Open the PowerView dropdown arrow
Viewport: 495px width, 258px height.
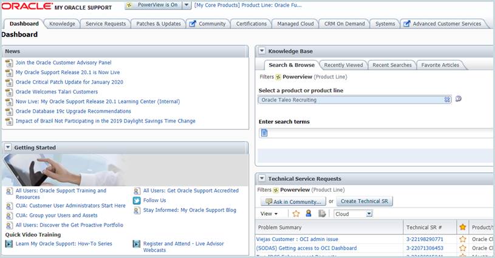(x=187, y=5)
